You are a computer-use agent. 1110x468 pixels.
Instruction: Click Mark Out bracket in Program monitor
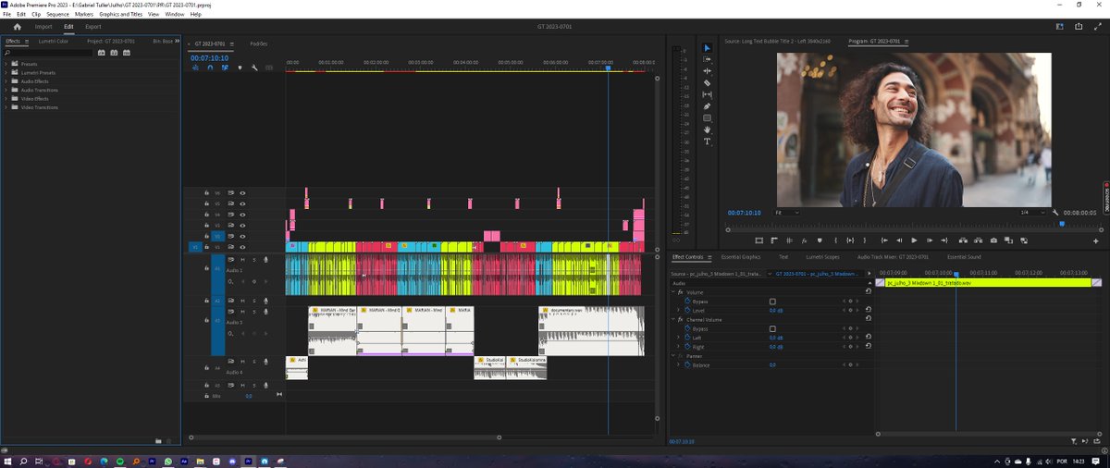click(x=865, y=240)
